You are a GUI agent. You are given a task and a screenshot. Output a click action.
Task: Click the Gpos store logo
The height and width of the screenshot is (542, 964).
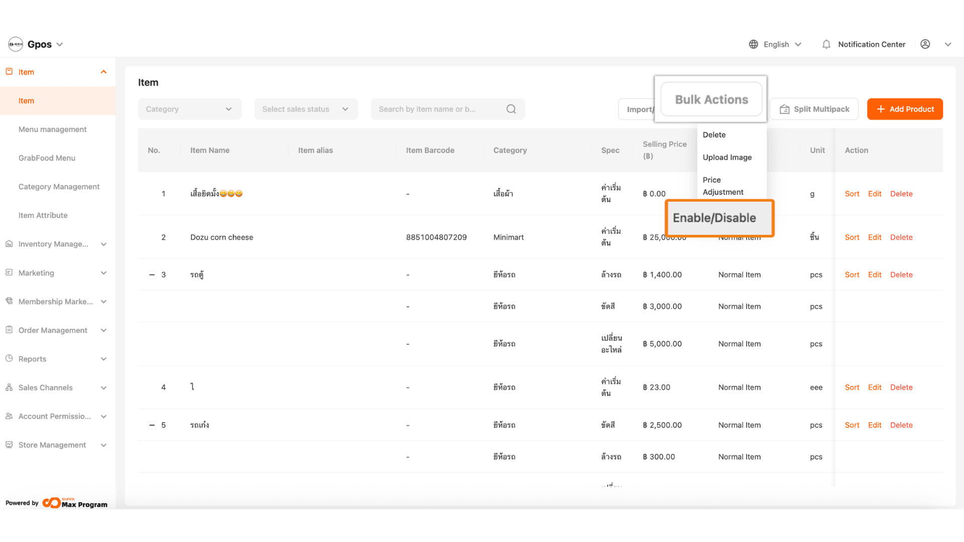tap(16, 44)
